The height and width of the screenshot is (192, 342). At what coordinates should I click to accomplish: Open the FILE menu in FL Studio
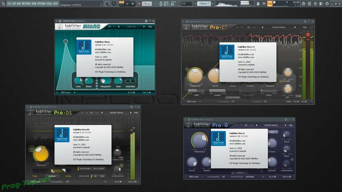(x=9, y=4)
